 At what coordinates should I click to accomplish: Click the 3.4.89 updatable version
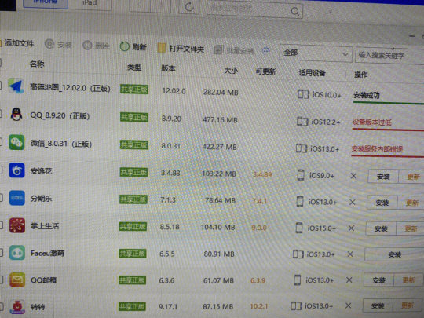coord(262,174)
